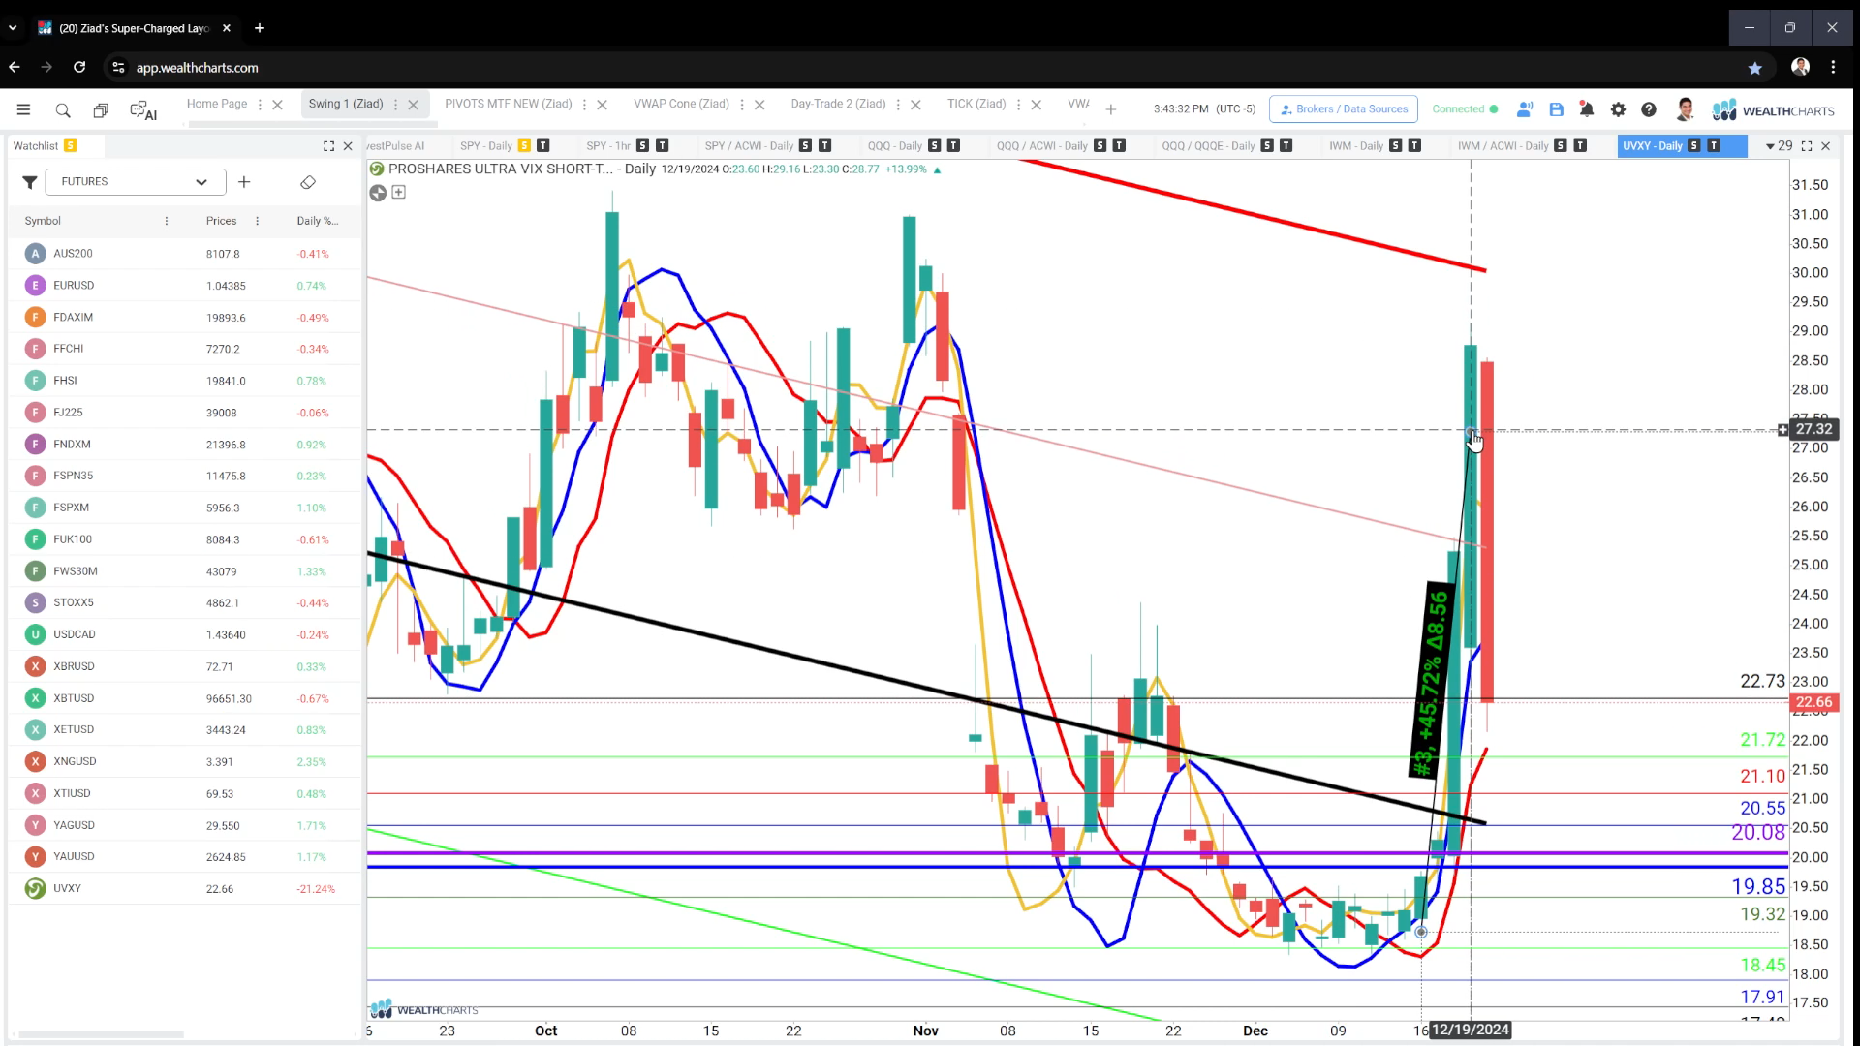Screen dimensions: 1860x1046
Task: Click Brokers / Data Sources button
Action: 1344,109
